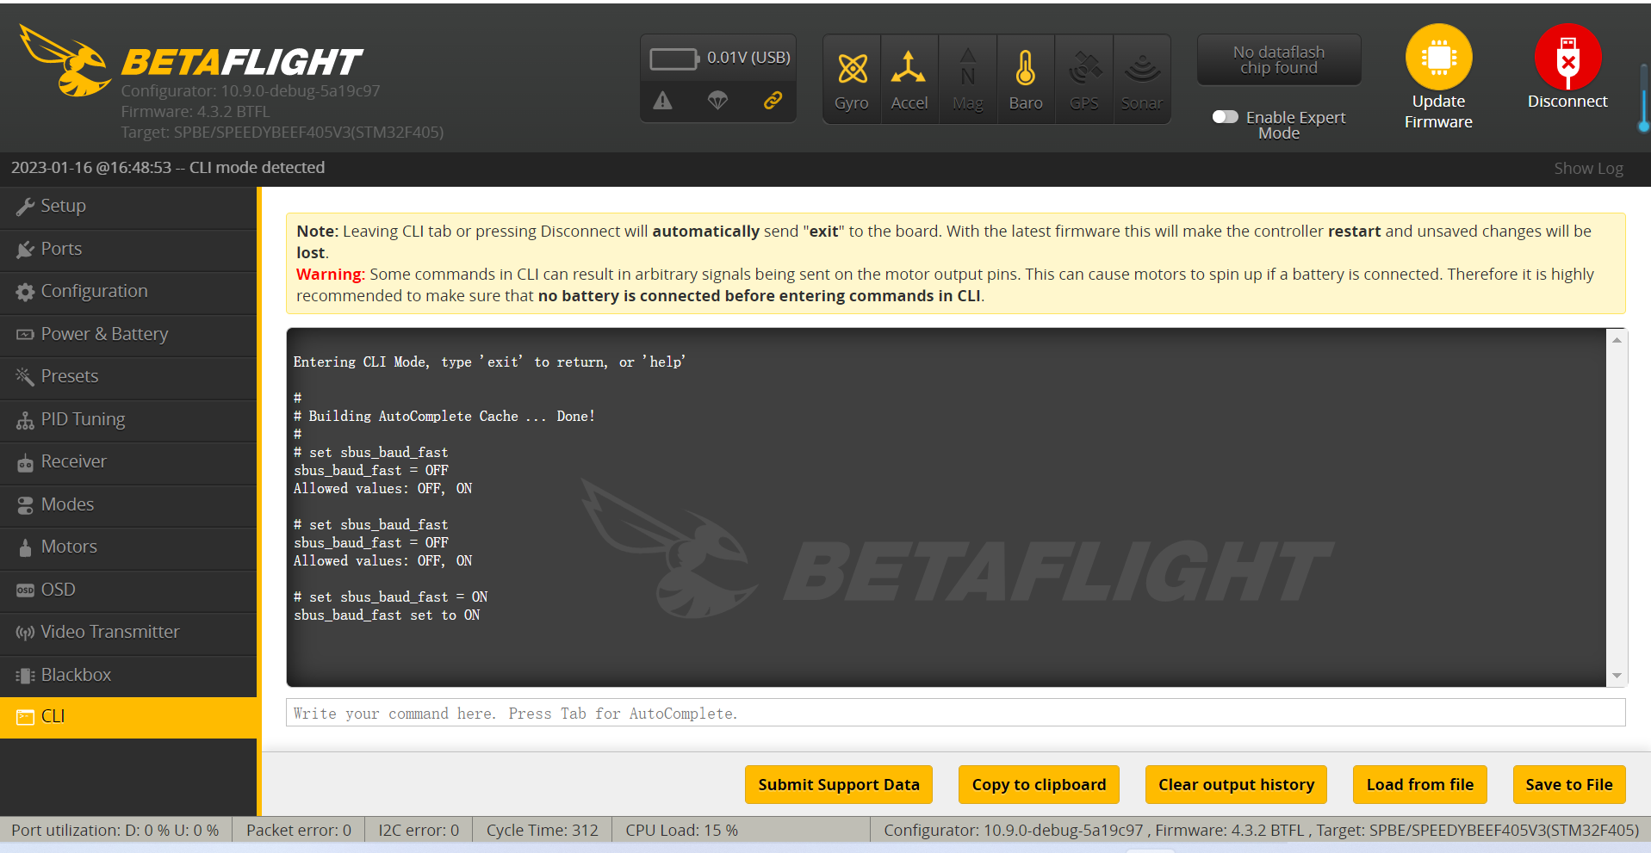
Task: Click Update Firmware label
Action: 1438,112
